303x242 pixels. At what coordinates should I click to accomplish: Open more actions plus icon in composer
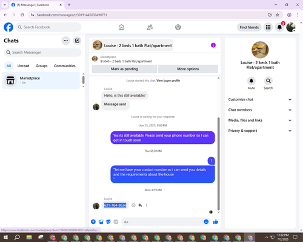pyautogui.click(x=93, y=222)
